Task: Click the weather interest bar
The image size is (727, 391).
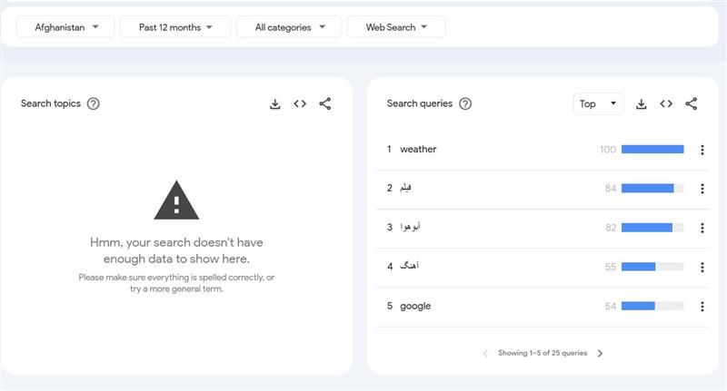Action: coord(652,150)
